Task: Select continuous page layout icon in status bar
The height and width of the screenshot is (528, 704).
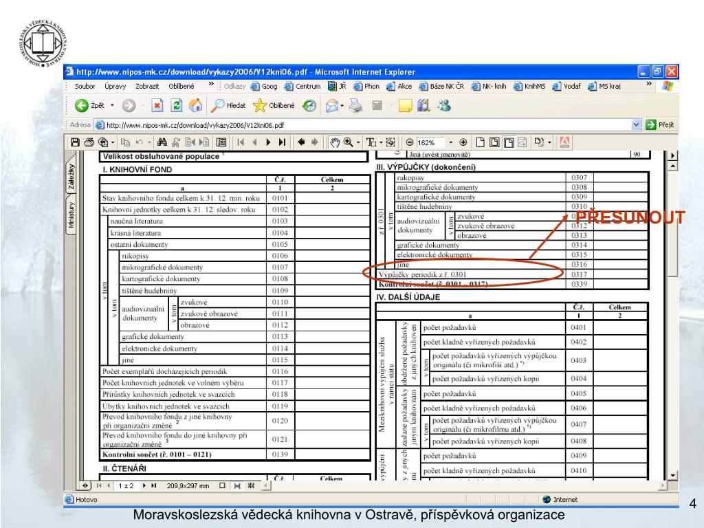Action: point(237,486)
